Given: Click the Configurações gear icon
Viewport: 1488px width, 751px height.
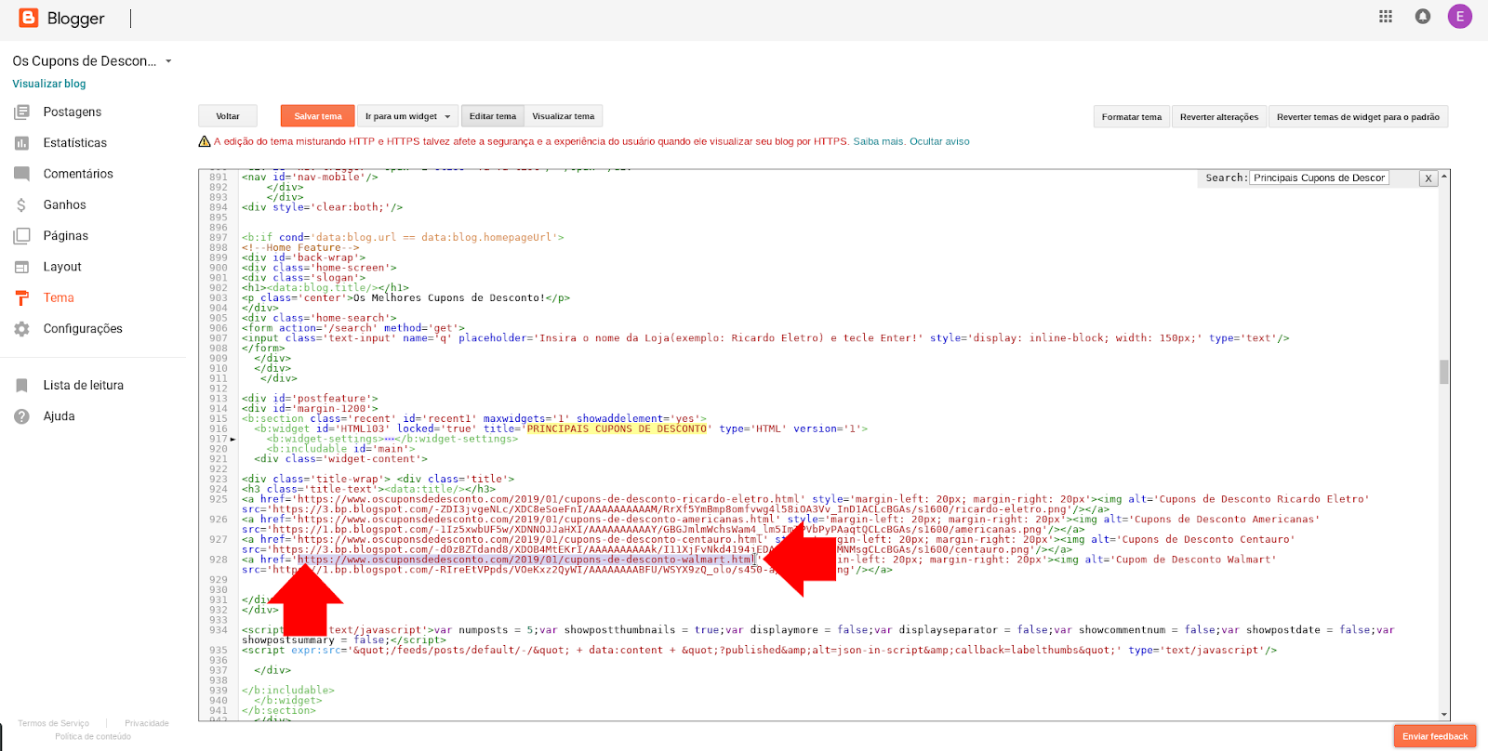Looking at the screenshot, I should coord(22,329).
